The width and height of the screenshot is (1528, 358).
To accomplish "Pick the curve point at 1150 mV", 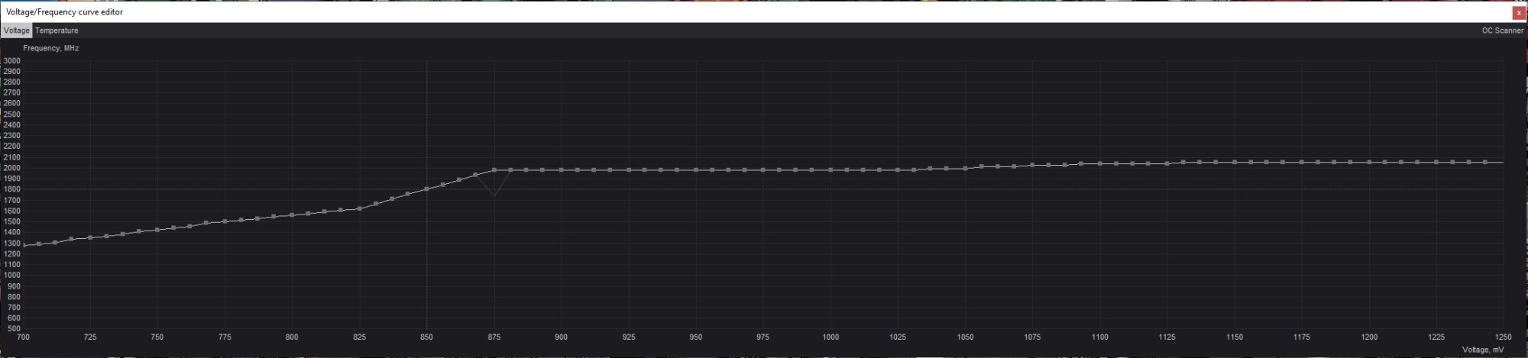I will [x=1234, y=163].
